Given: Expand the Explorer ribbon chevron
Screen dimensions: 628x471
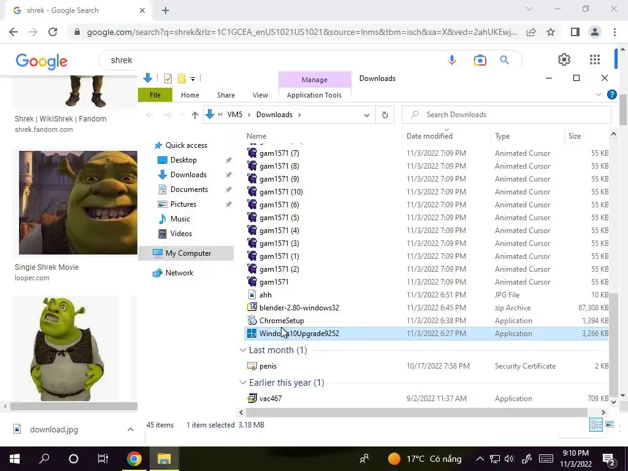Looking at the screenshot, I should tap(599, 94).
